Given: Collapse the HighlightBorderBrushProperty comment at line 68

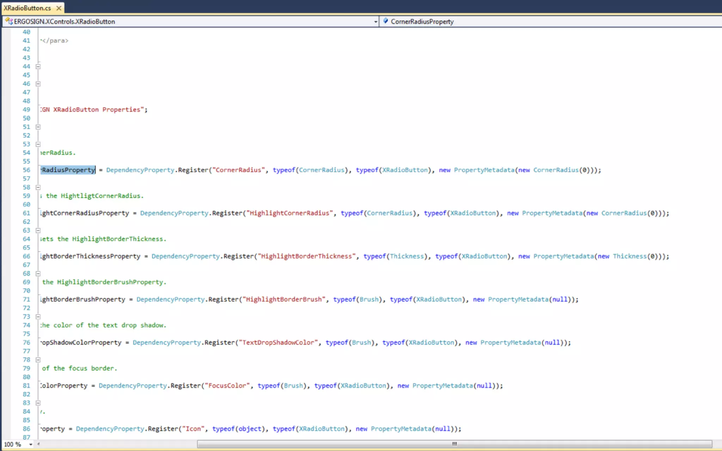Looking at the screenshot, I should [38, 273].
